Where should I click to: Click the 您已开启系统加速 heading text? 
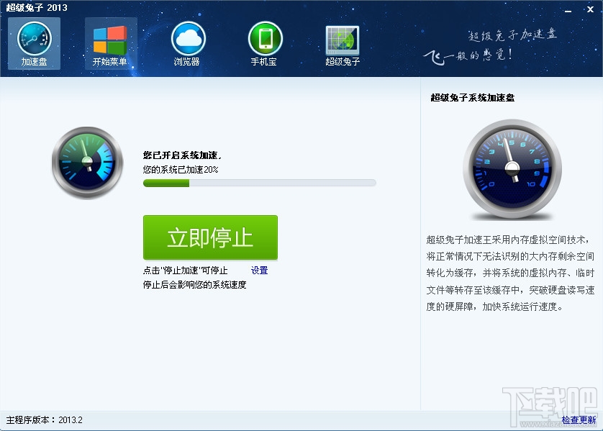[182, 155]
